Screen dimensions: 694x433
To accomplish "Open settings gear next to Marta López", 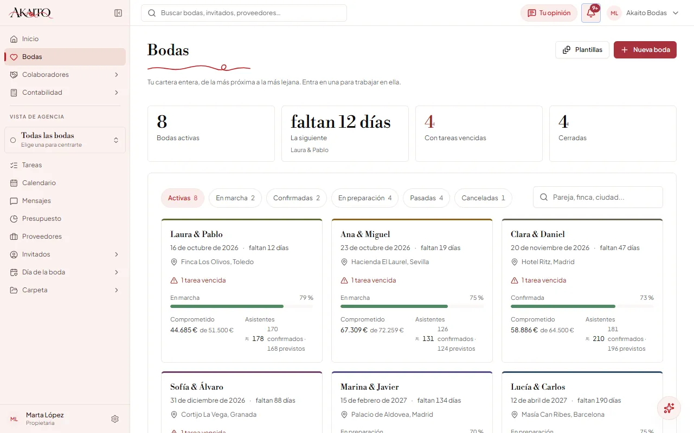I will pyautogui.click(x=115, y=419).
